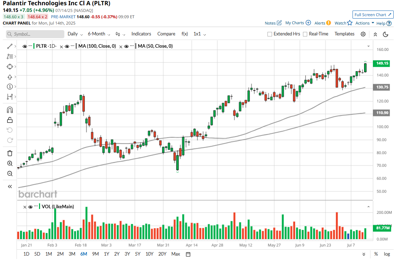Viewport: 407px width, 264px height.
Task: Open the Templates menu
Action: click(x=344, y=34)
